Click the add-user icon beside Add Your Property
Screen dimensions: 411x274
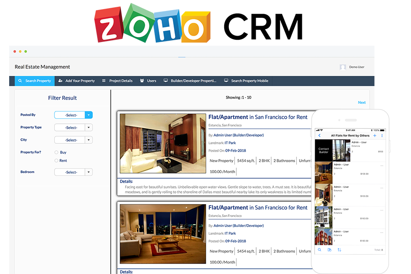(60, 81)
